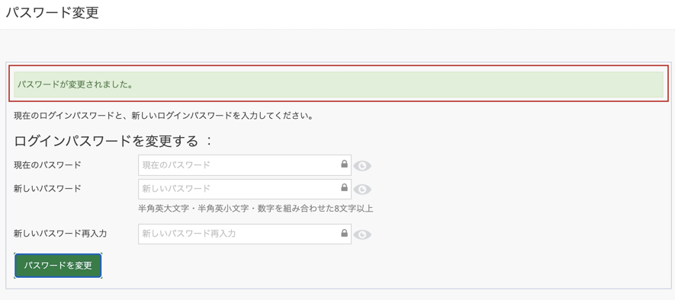Select the 新しいパスワード再入力 input field
675x300 pixels.
tap(245, 234)
